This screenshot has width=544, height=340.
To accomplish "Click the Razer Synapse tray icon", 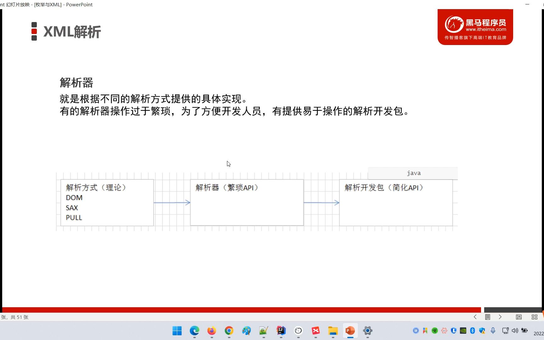I will 434,331.
